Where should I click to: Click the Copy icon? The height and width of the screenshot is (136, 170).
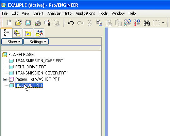coord(99,23)
